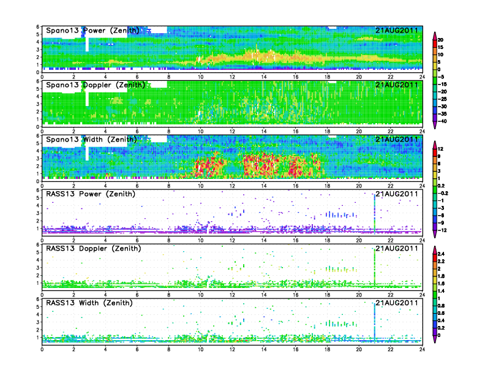Image resolution: width=485 pixels, height=375 pixels.
Task: Click the "Spano13 Doppler (Zenith)" panel title
Action: (x=96, y=85)
